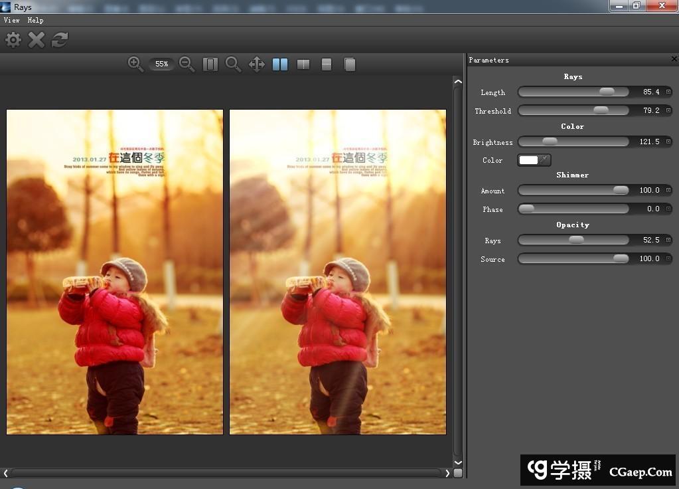The height and width of the screenshot is (489, 679).
Task: Switch to the single image view
Action: 350,64
